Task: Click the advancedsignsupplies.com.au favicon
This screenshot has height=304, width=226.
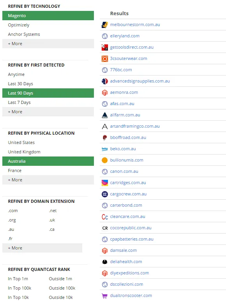Action: tap(105, 81)
